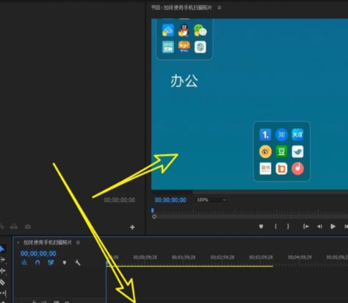Screen dimensions: 348x303
Task: Toggle Linked Selection in timeline
Action: click(51, 263)
